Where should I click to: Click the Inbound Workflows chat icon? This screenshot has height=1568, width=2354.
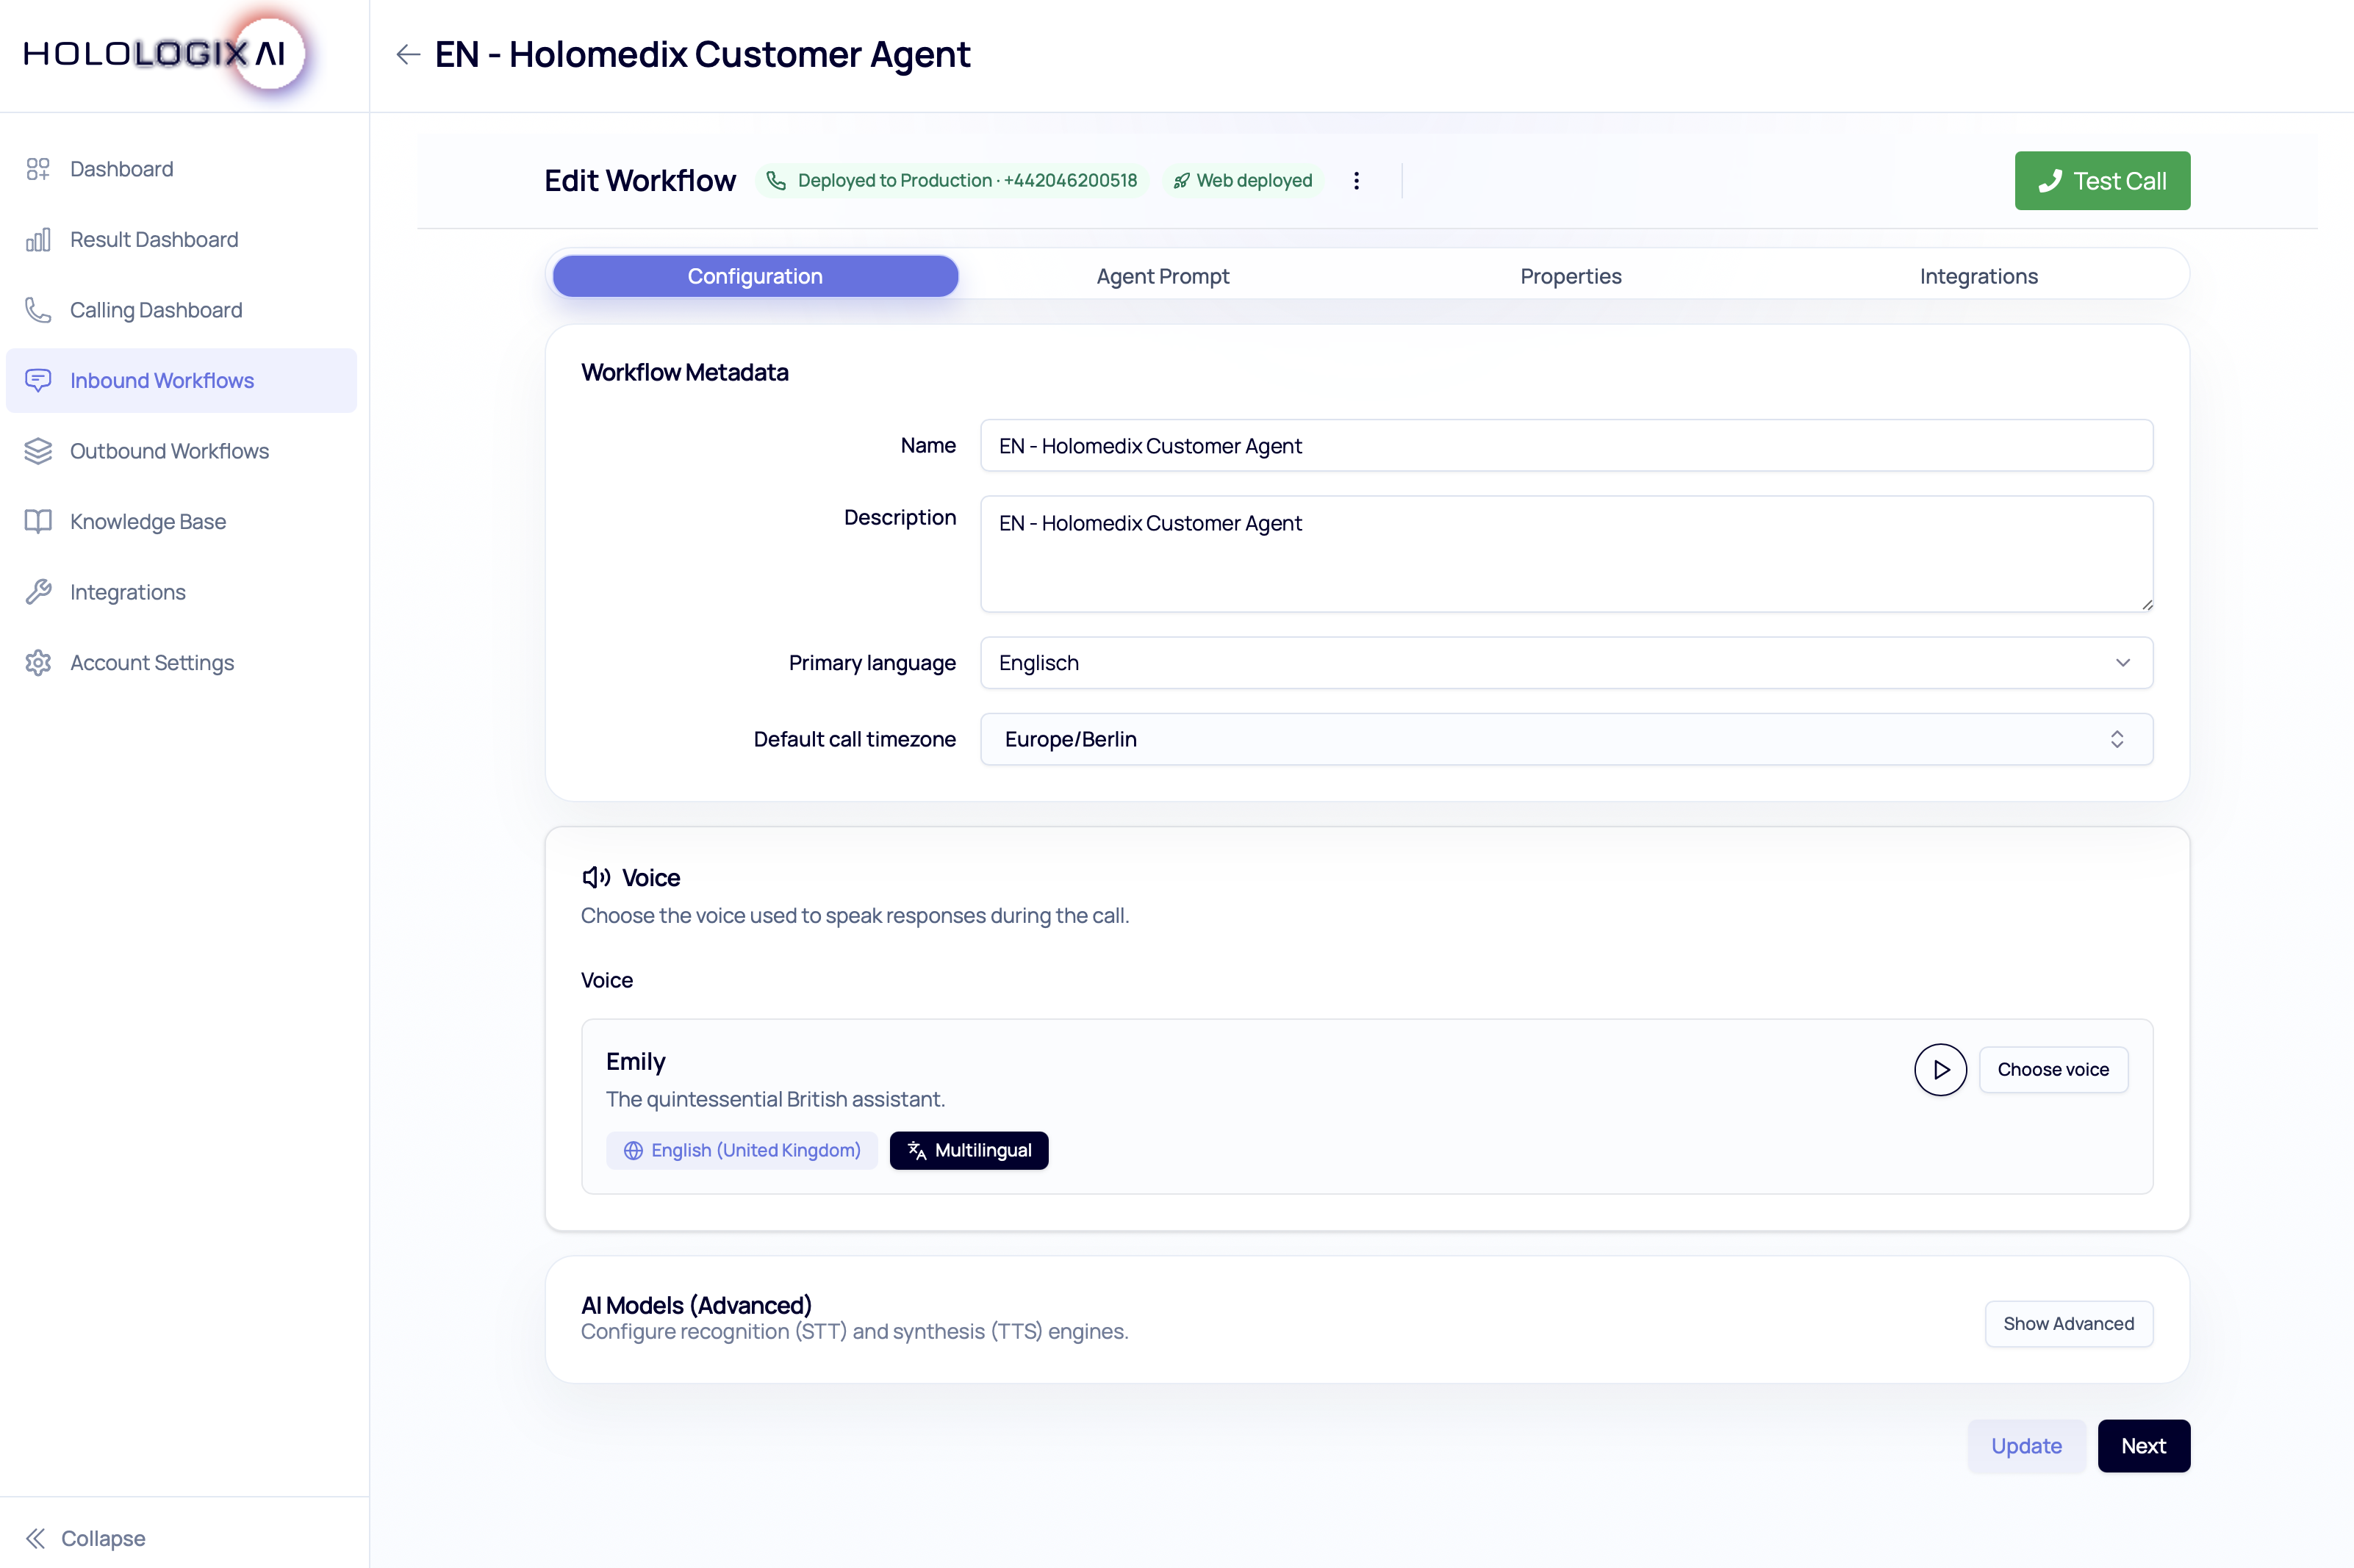[x=38, y=381]
